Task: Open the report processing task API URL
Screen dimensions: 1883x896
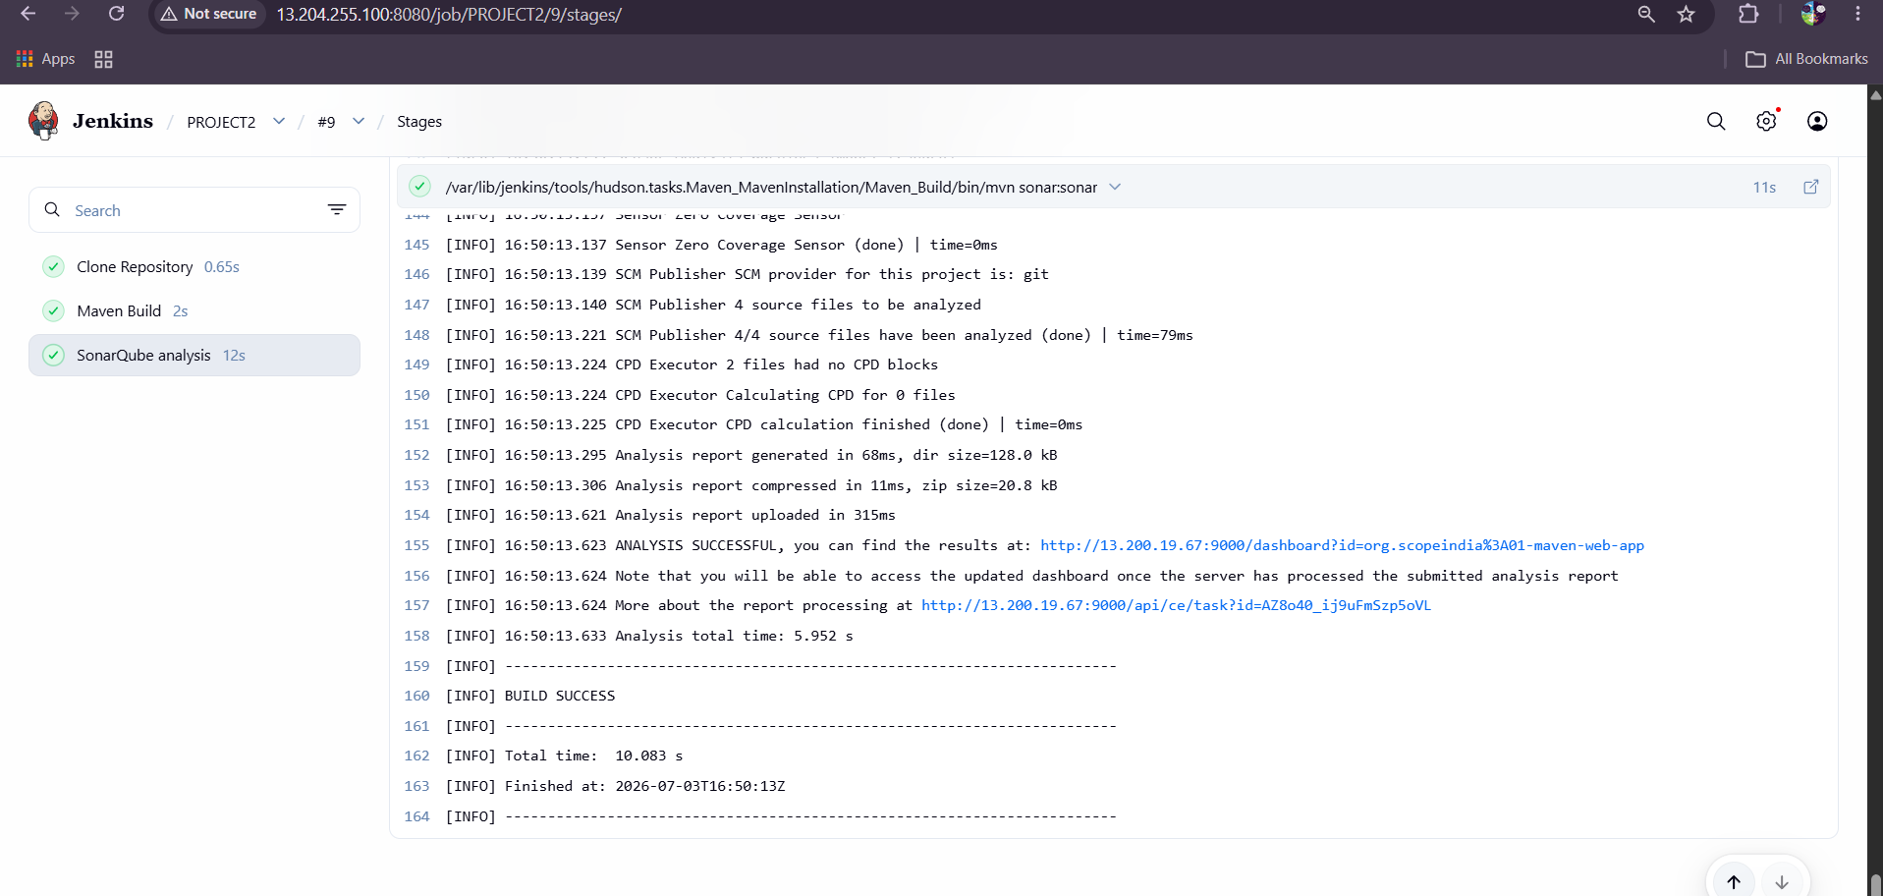Action: (1176, 605)
